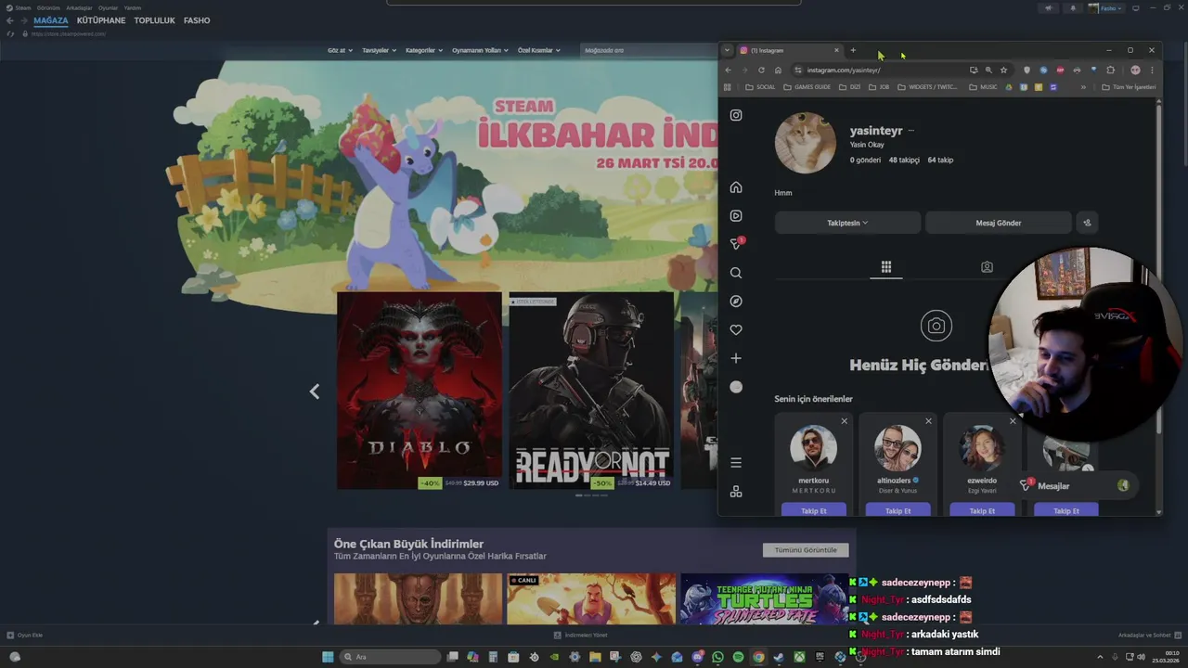The width and height of the screenshot is (1188, 668).
Task: Open the FASHO profile tab in Steam
Action: coord(197,20)
